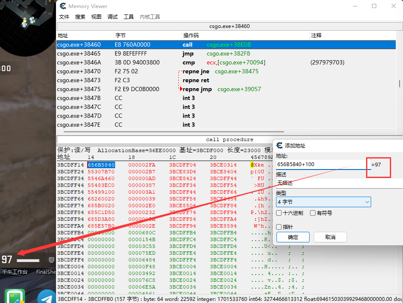Select the csgo.exe+38475 repne jmp row
The height and width of the screenshot is (303, 403).
[x=226, y=89]
